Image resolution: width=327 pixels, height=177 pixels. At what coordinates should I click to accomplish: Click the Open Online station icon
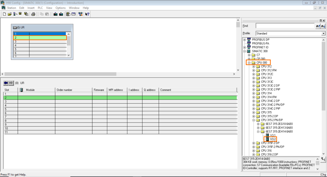(x=15, y=14)
